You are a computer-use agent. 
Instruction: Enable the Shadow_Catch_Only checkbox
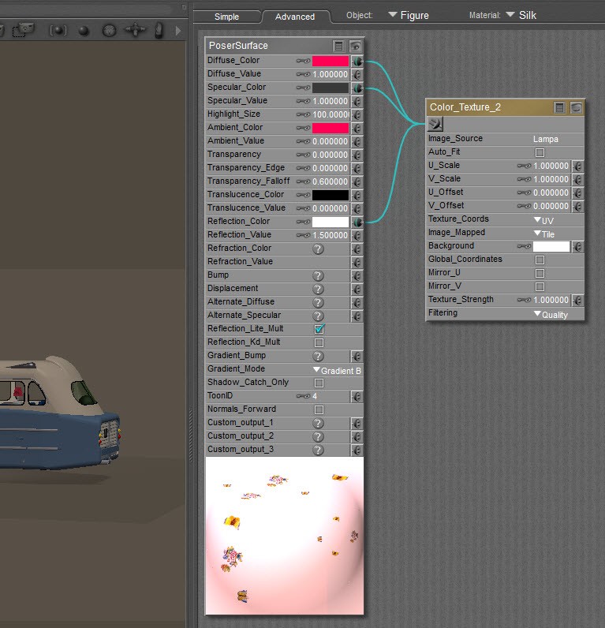[x=319, y=383]
